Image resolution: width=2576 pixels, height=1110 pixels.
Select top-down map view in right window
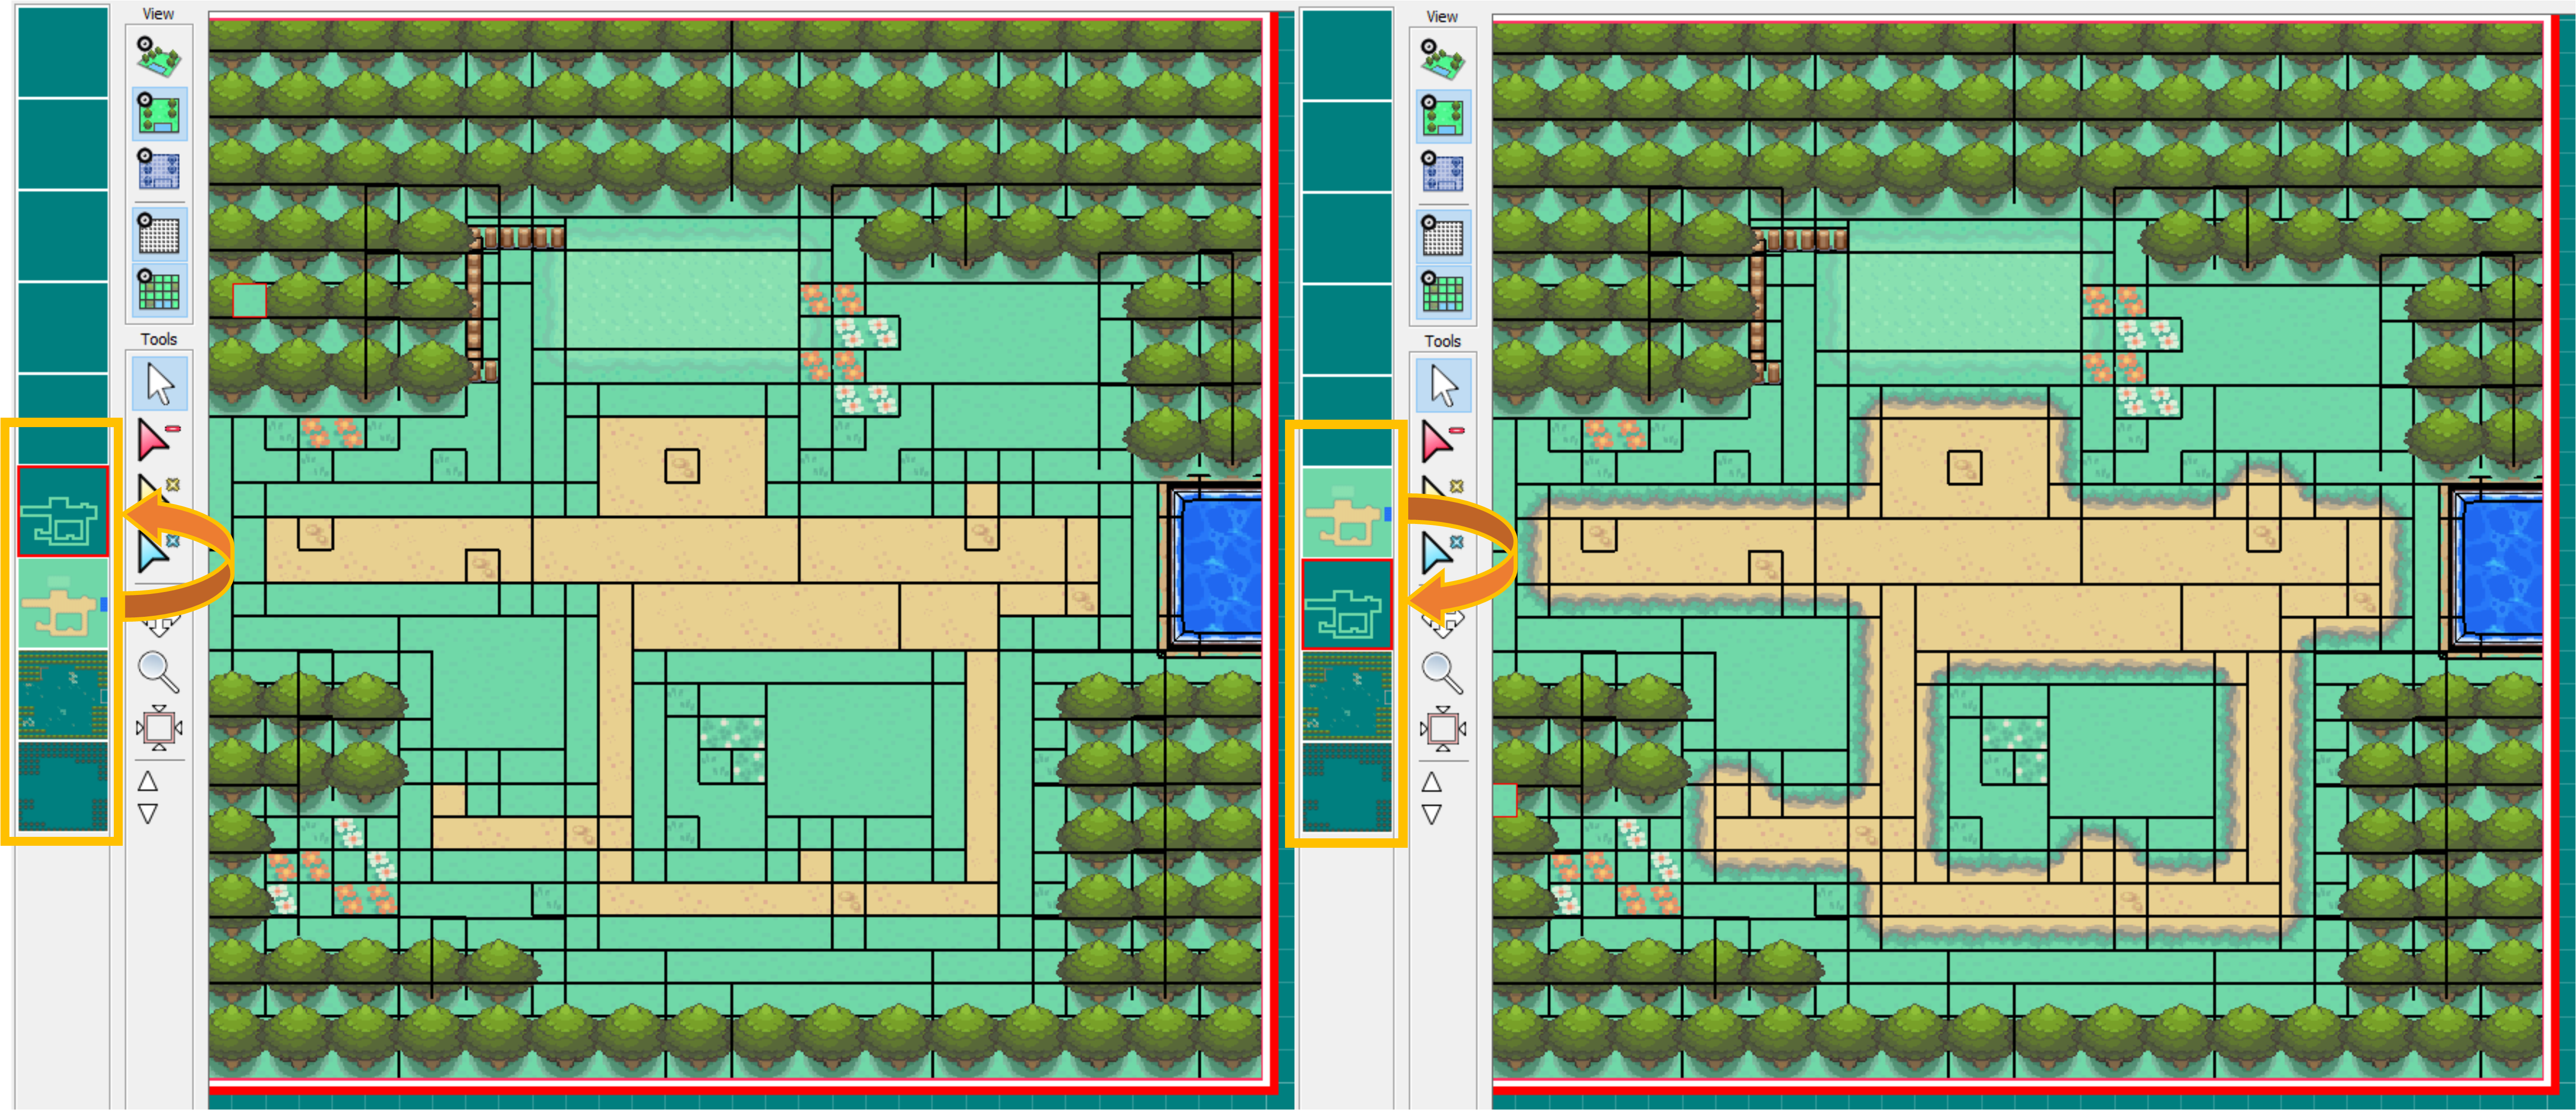pos(1443,116)
